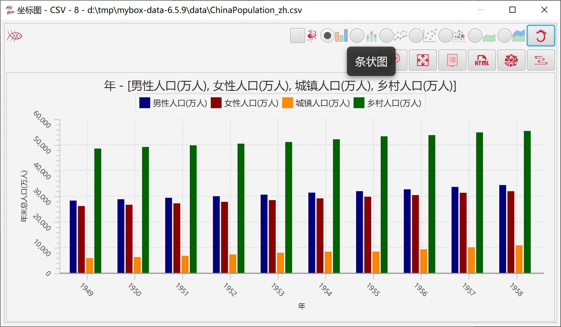This screenshot has width=561, height=327.
Task: Minimize the chart window
Action: [481, 10]
